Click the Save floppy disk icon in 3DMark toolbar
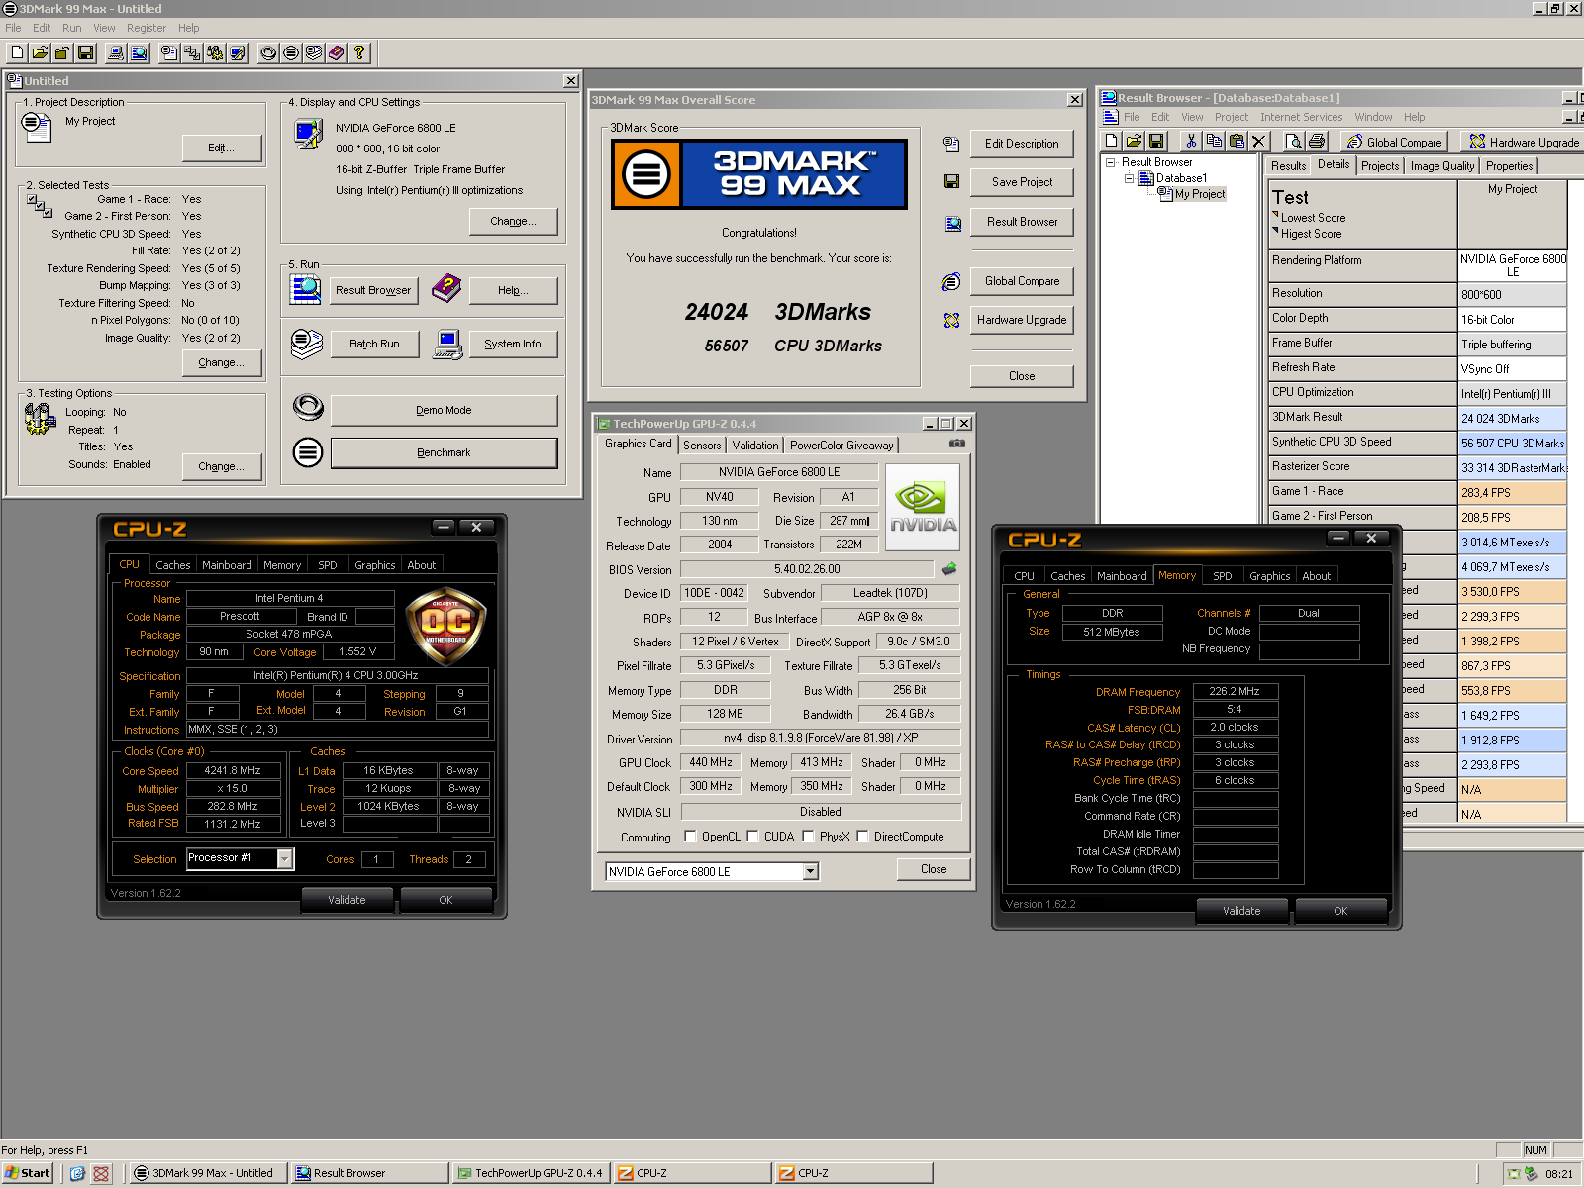 coord(86,52)
